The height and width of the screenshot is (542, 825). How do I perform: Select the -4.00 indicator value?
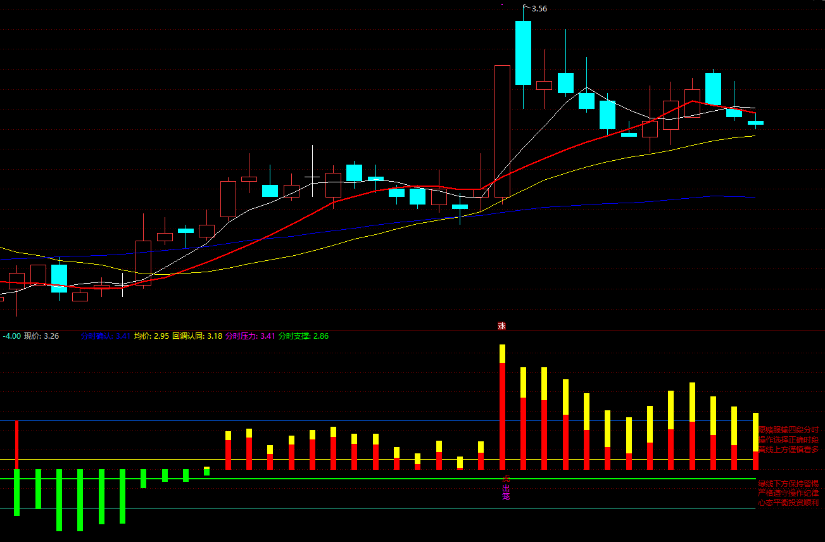(x=12, y=336)
